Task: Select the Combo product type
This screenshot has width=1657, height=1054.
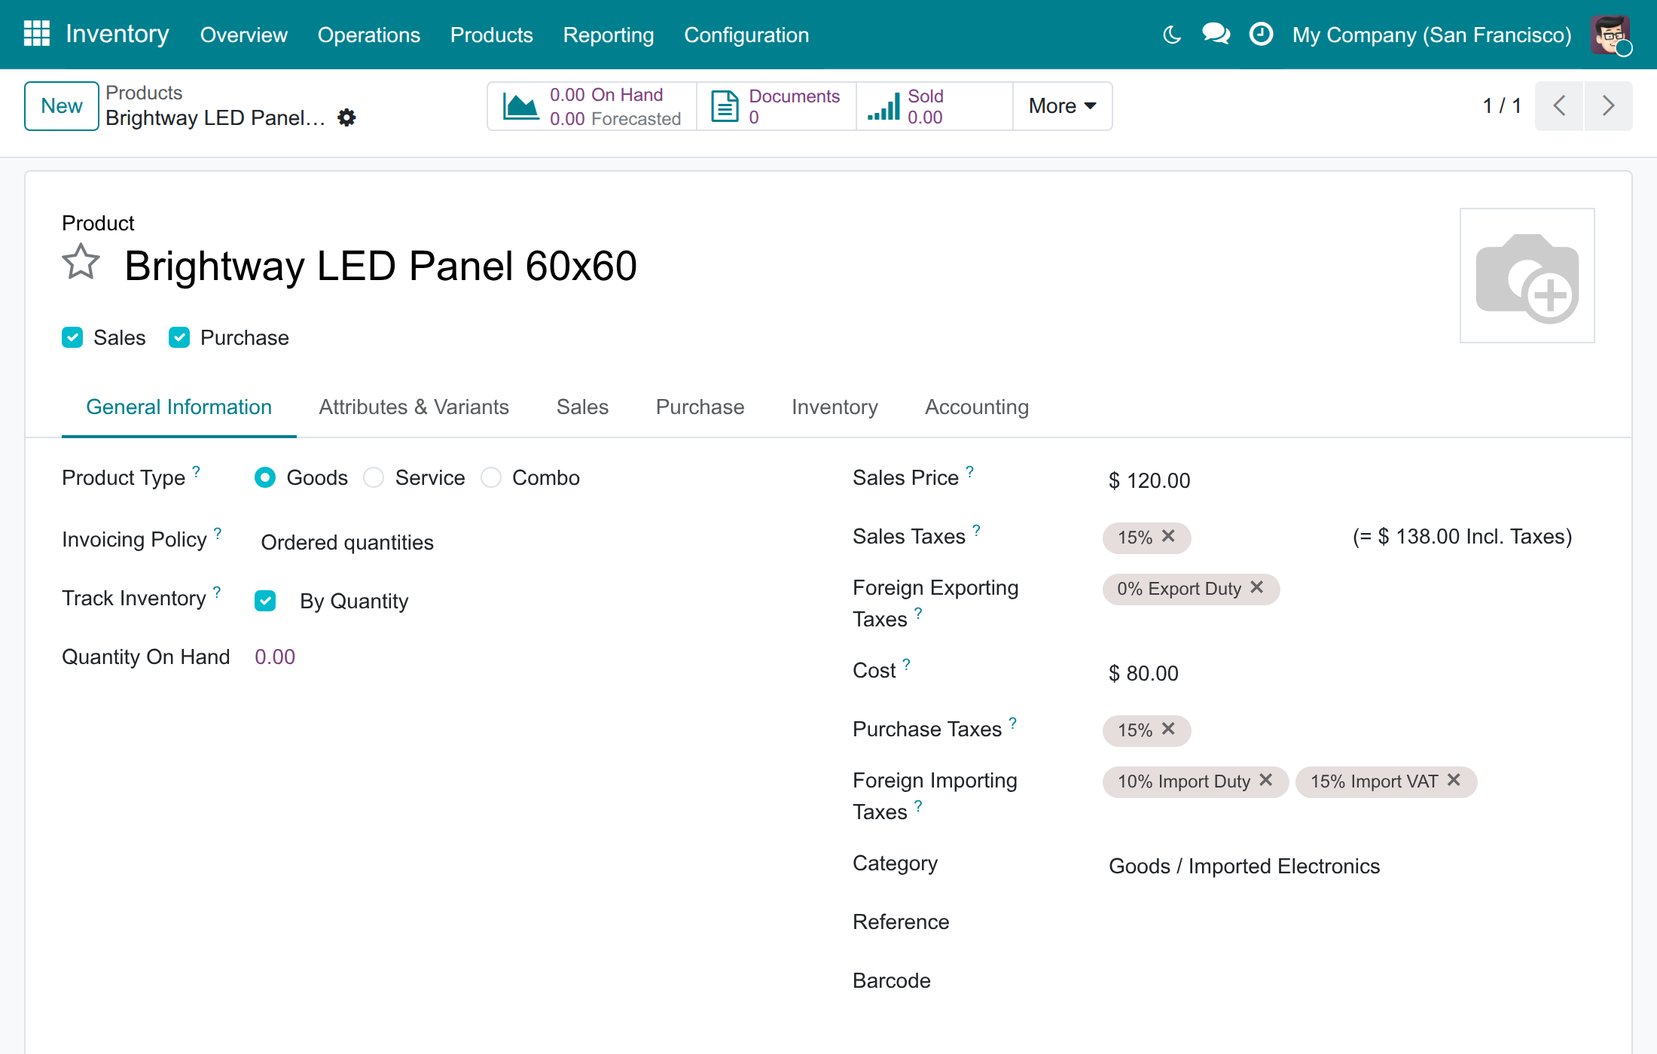Action: pyautogui.click(x=491, y=477)
